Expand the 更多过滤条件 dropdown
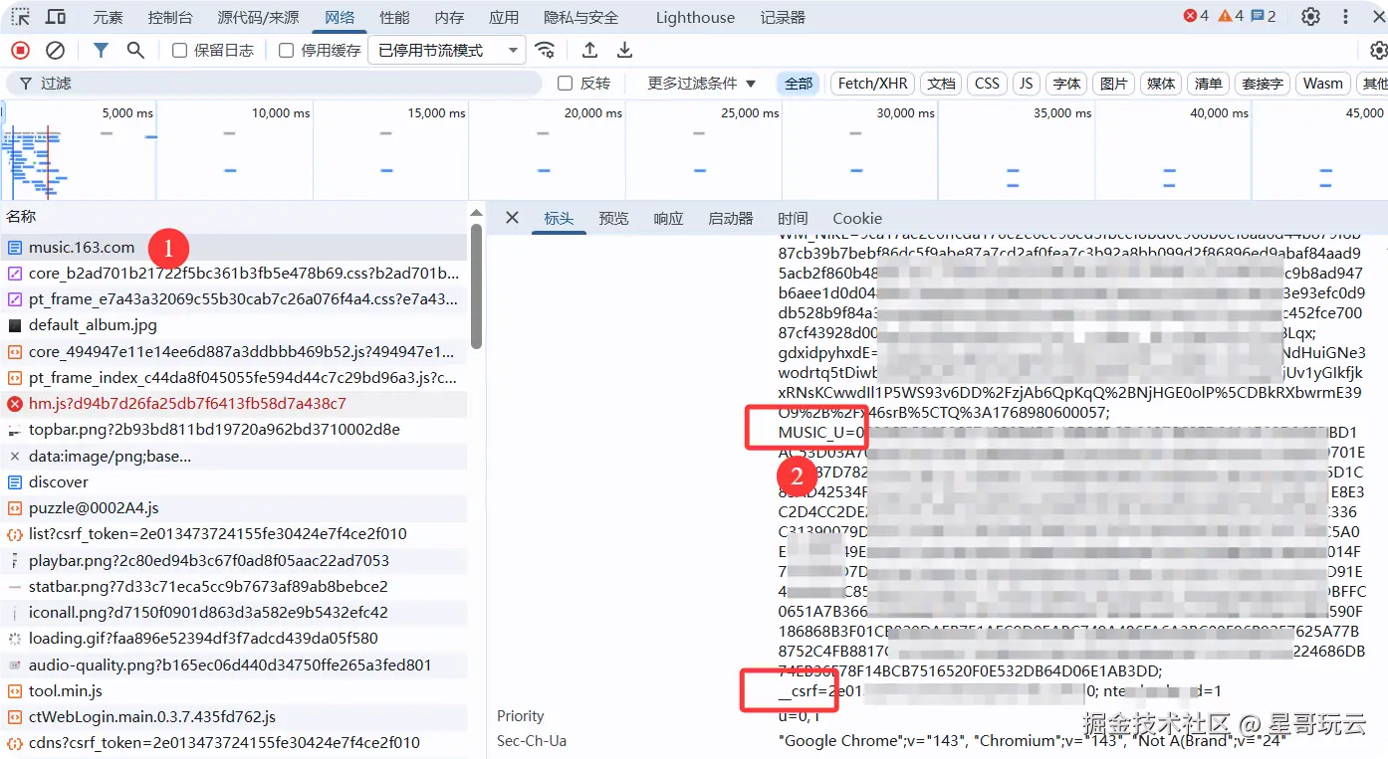Image resolution: width=1388 pixels, height=759 pixels. click(701, 84)
